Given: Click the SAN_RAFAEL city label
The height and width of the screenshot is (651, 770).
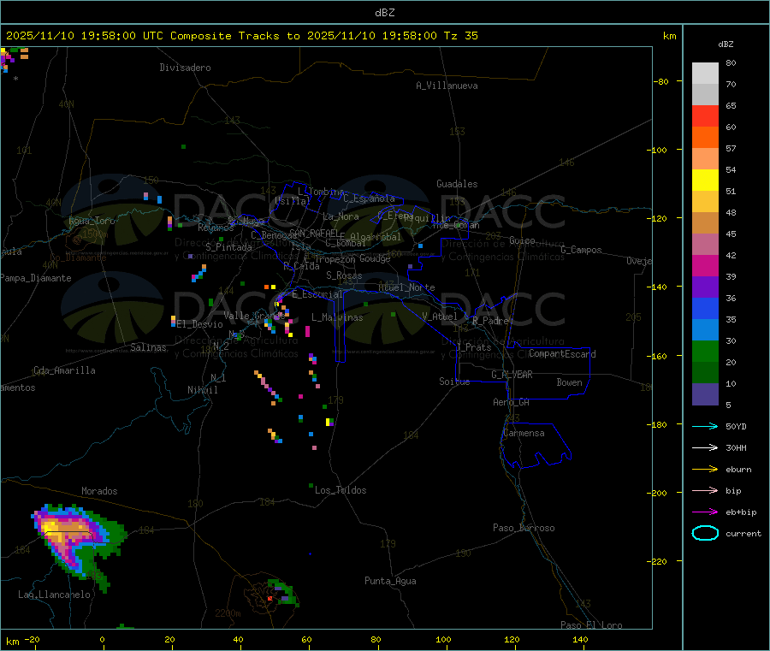Looking at the screenshot, I should click(x=314, y=233).
